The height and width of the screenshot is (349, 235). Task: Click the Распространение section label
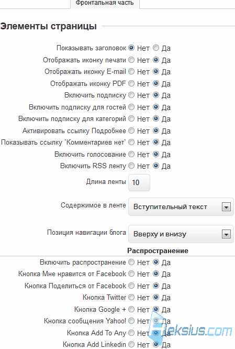click(x=158, y=250)
